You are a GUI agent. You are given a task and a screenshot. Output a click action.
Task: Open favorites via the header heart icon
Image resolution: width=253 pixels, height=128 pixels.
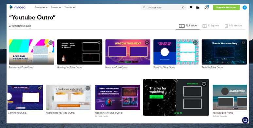tap(191, 7)
